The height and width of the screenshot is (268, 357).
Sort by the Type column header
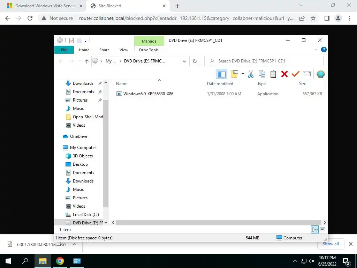(276, 84)
